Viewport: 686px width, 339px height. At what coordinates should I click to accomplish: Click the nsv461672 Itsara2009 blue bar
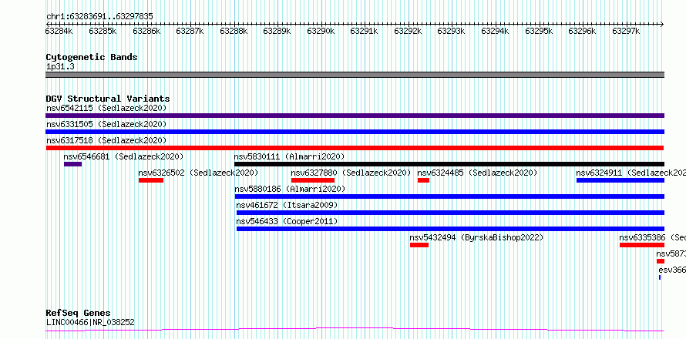451,213
